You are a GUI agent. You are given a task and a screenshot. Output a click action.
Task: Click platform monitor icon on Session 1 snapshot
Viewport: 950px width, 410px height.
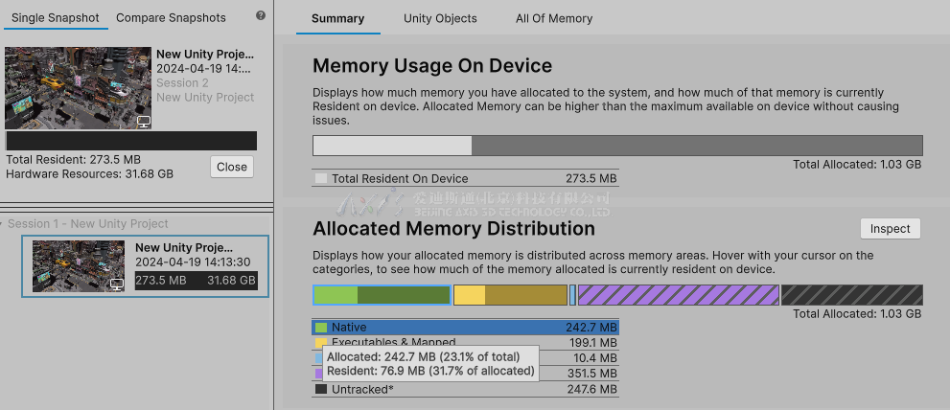[x=116, y=285]
